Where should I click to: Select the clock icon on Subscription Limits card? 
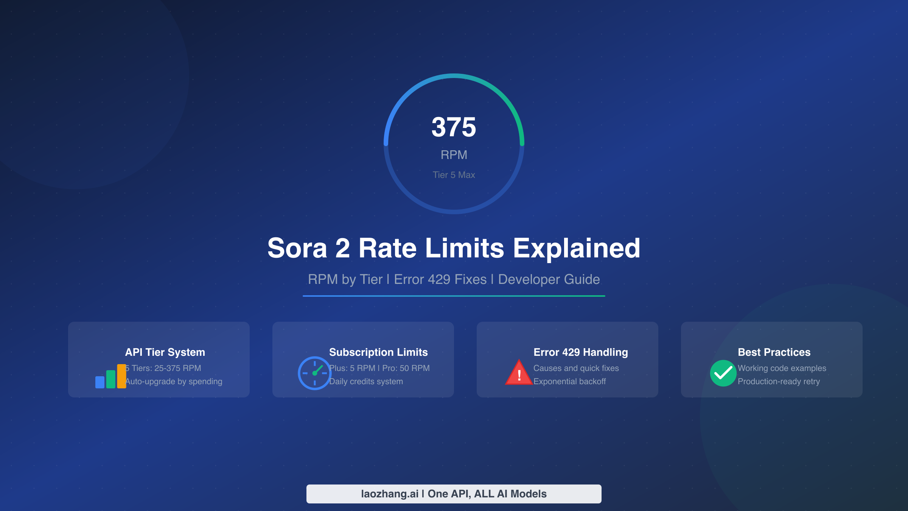tap(314, 374)
